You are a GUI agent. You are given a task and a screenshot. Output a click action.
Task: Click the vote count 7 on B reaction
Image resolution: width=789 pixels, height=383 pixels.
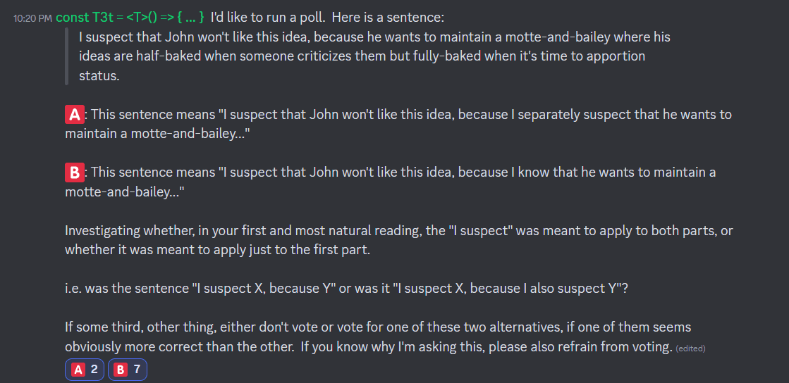pos(137,369)
